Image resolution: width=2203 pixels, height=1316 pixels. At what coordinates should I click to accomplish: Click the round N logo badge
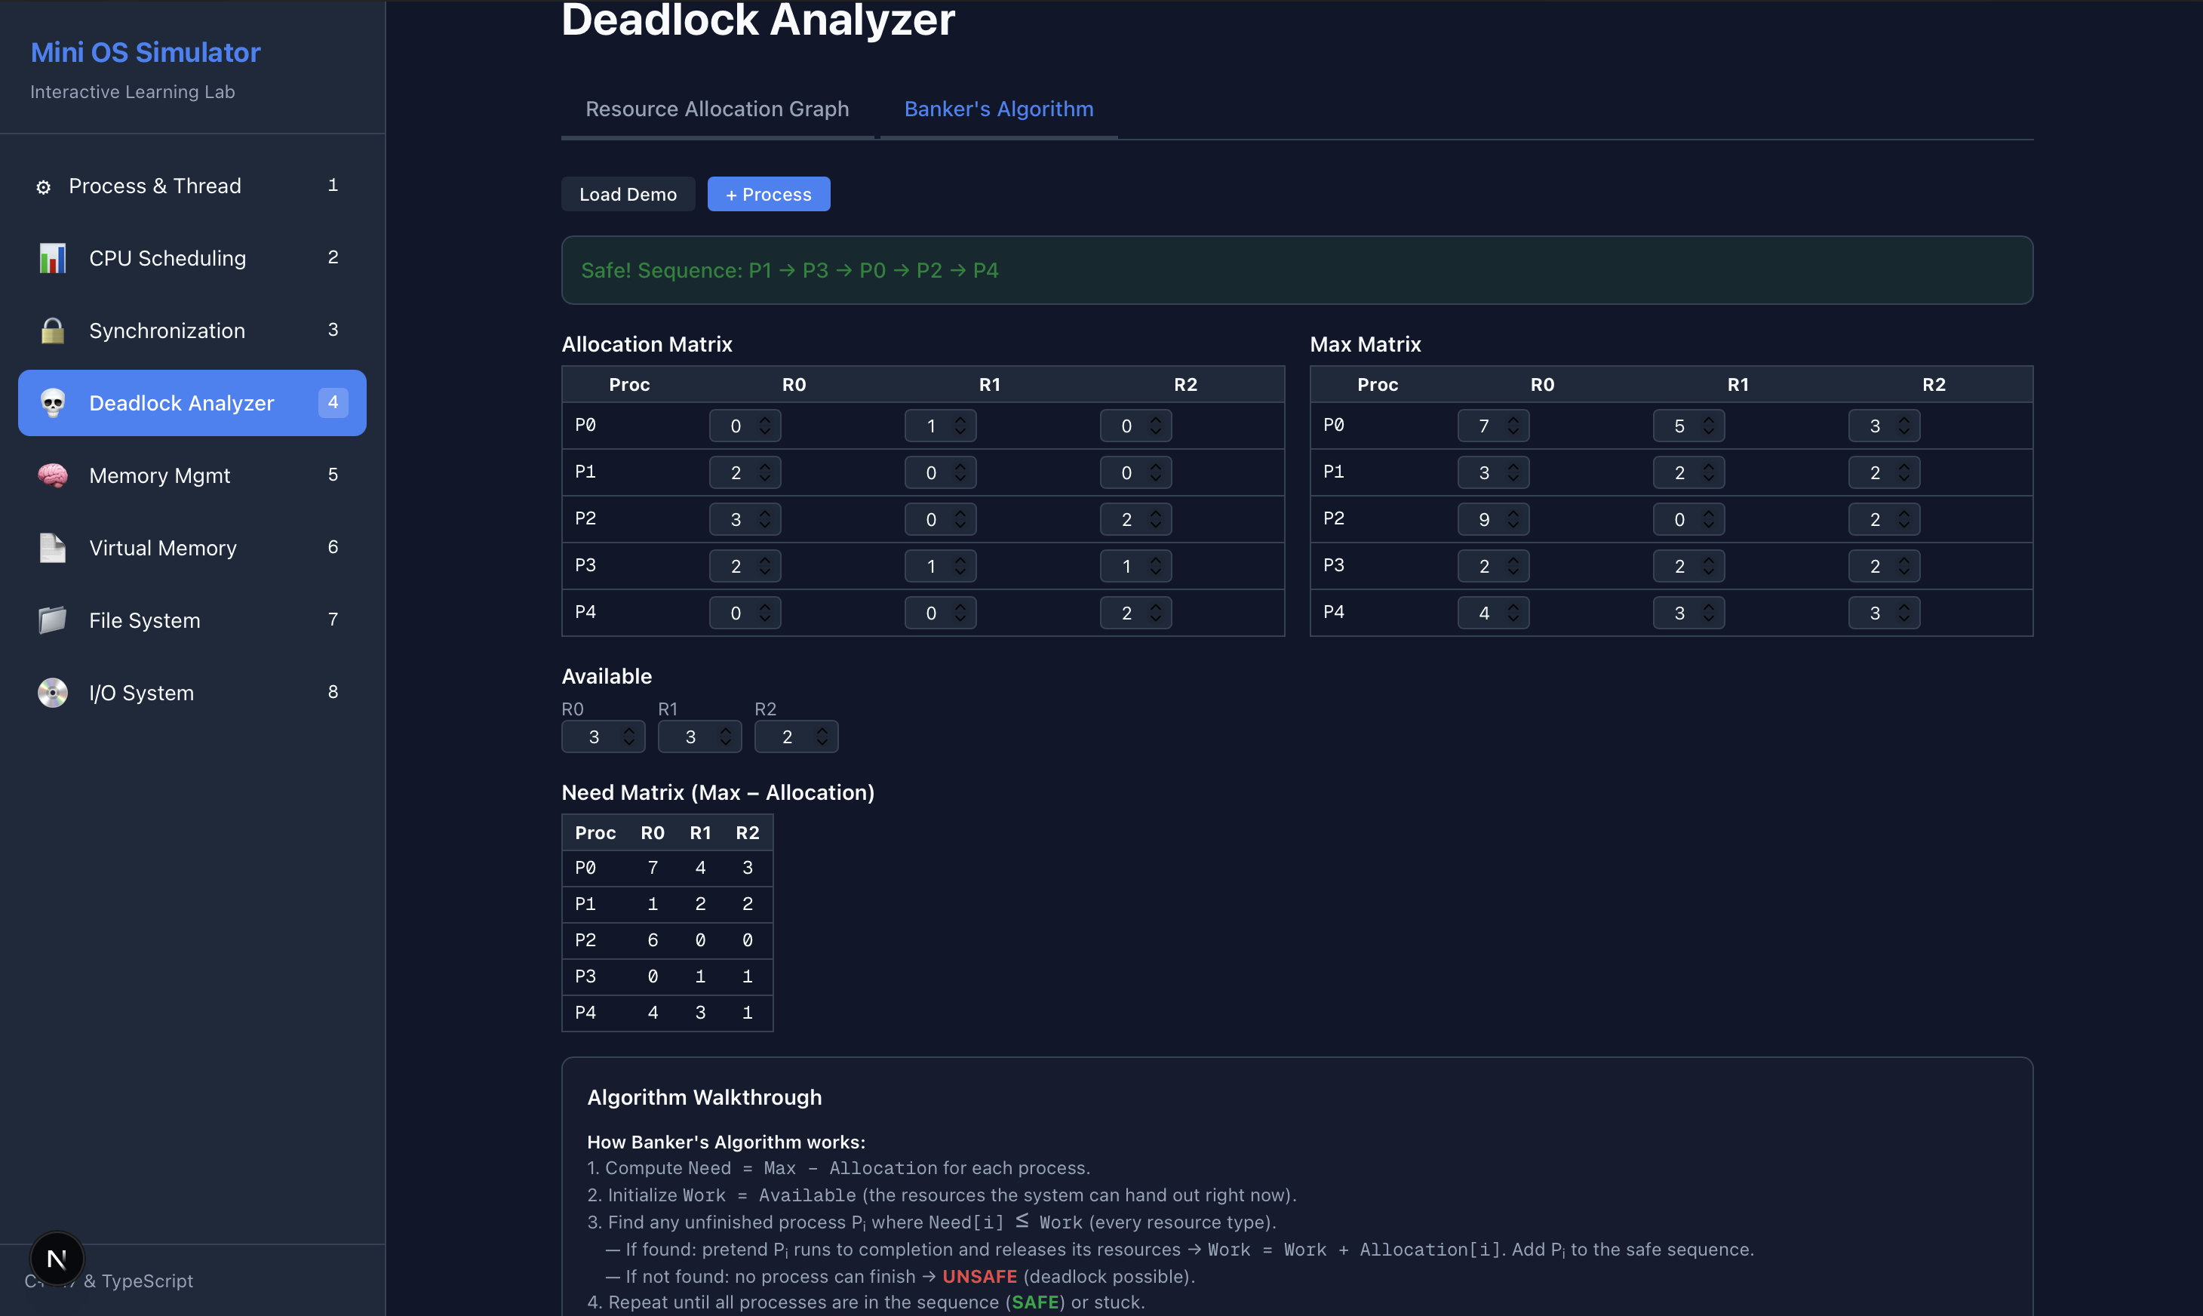[x=57, y=1259]
